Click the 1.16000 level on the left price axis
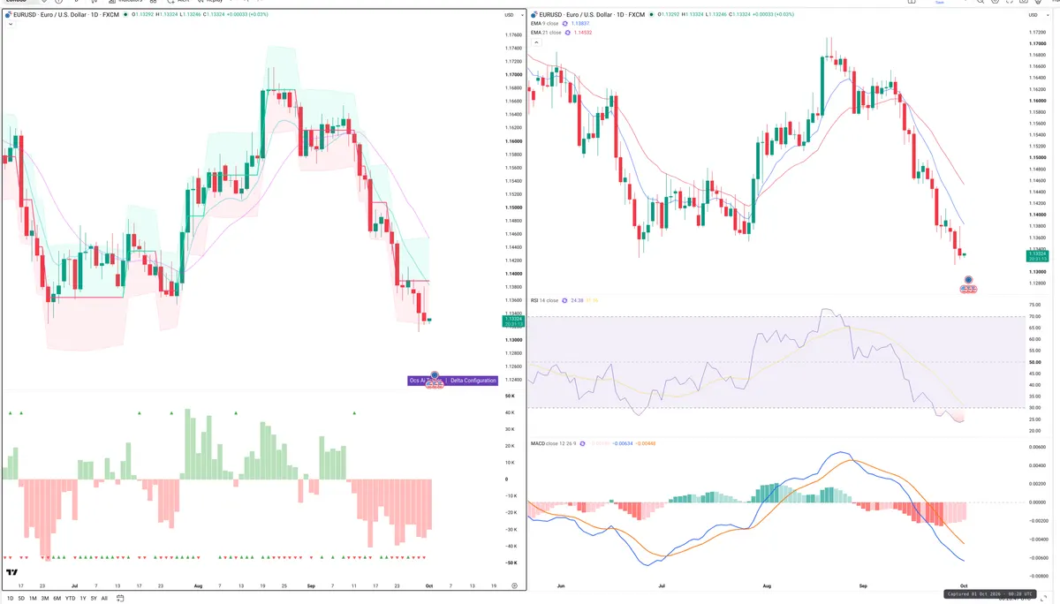 513,141
